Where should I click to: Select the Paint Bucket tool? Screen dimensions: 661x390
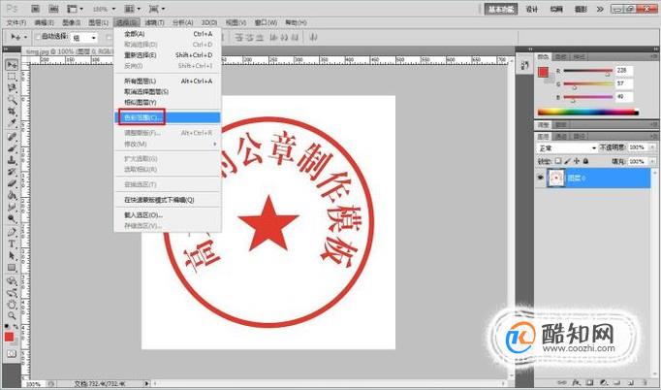click(12, 195)
